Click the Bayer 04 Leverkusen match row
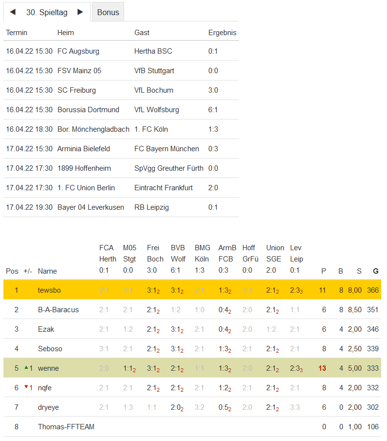The image size is (387, 441). coord(121,207)
